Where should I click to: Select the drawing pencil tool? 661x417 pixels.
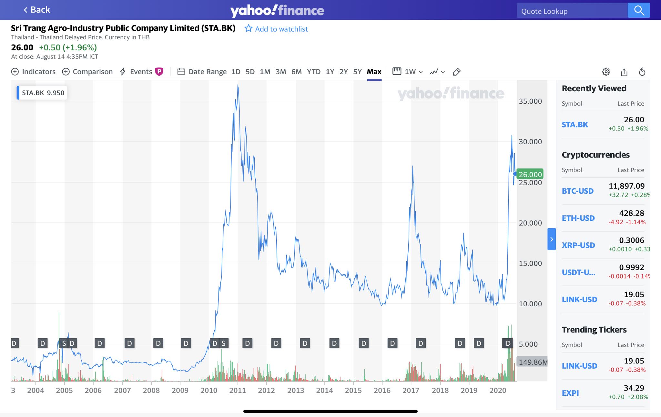coord(457,72)
